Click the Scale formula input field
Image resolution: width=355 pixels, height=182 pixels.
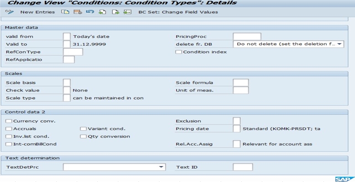[241, 82]
